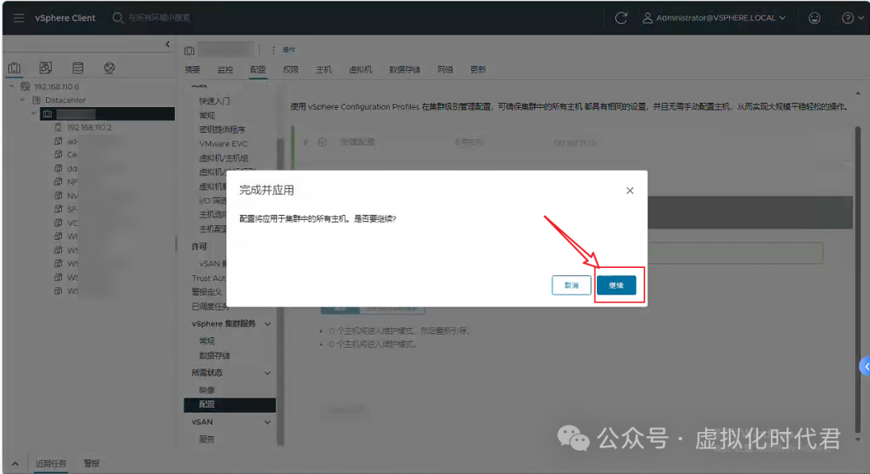This screenshot has width=870, height=474.
Task: Open the 网络 tab
Action: coord(445,69)
